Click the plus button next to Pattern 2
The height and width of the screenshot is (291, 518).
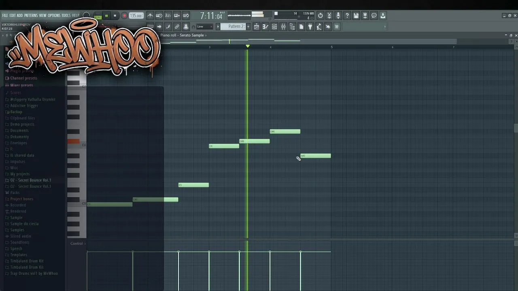pos(248,27)
